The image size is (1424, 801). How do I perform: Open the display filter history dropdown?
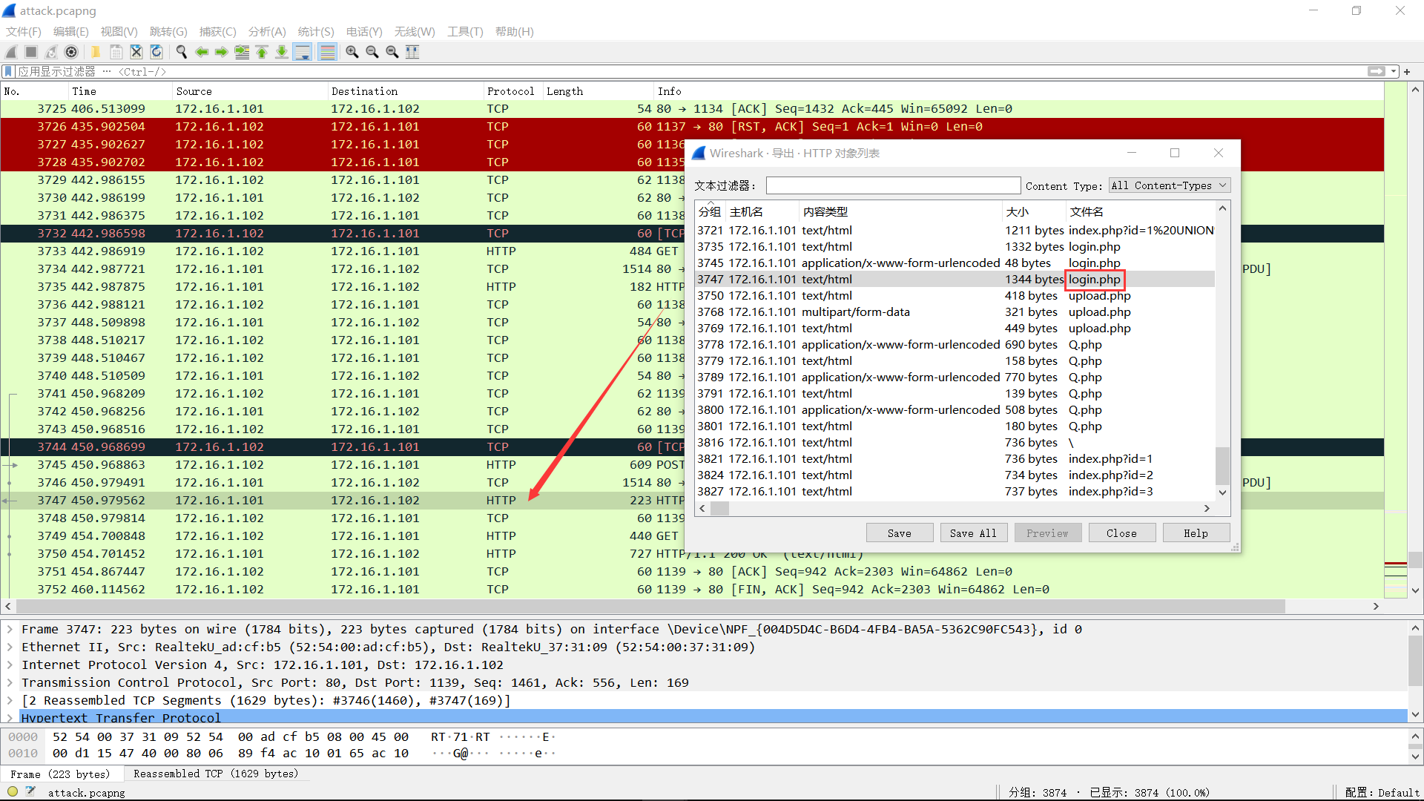[x=1394, y=72]
